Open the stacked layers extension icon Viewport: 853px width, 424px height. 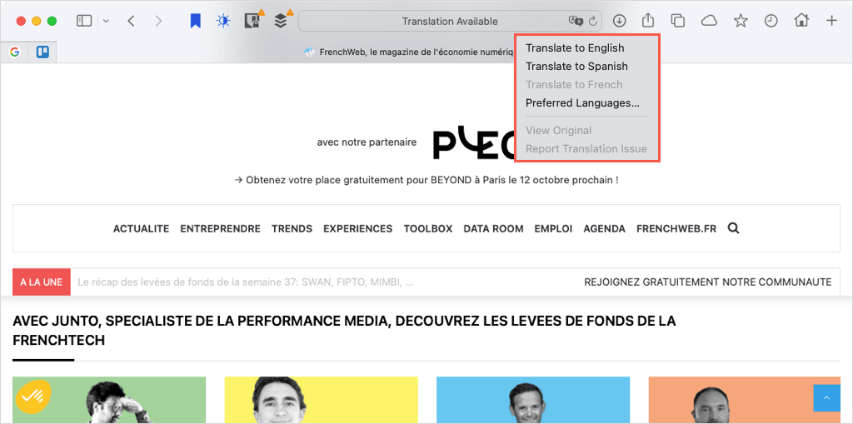[280, 21]
